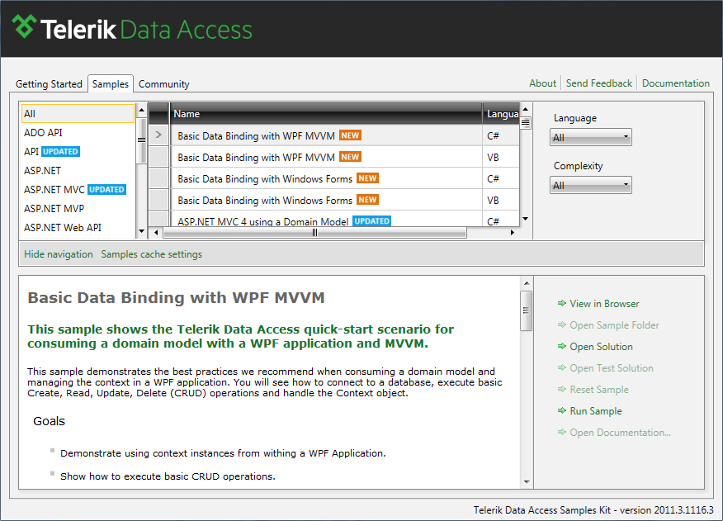
Task: Click the NEW badge on C# WPF MVVM row
Action: 350,135
